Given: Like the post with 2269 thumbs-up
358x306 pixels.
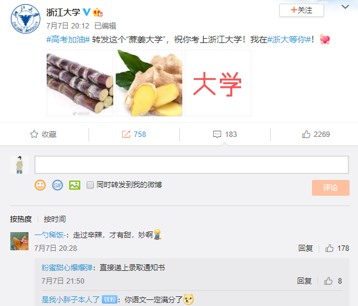Looking at the screenshot, I should pyautogui.click(x=306, y=135).
